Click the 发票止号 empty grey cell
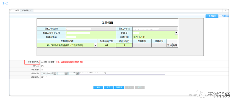 [159, 45]
